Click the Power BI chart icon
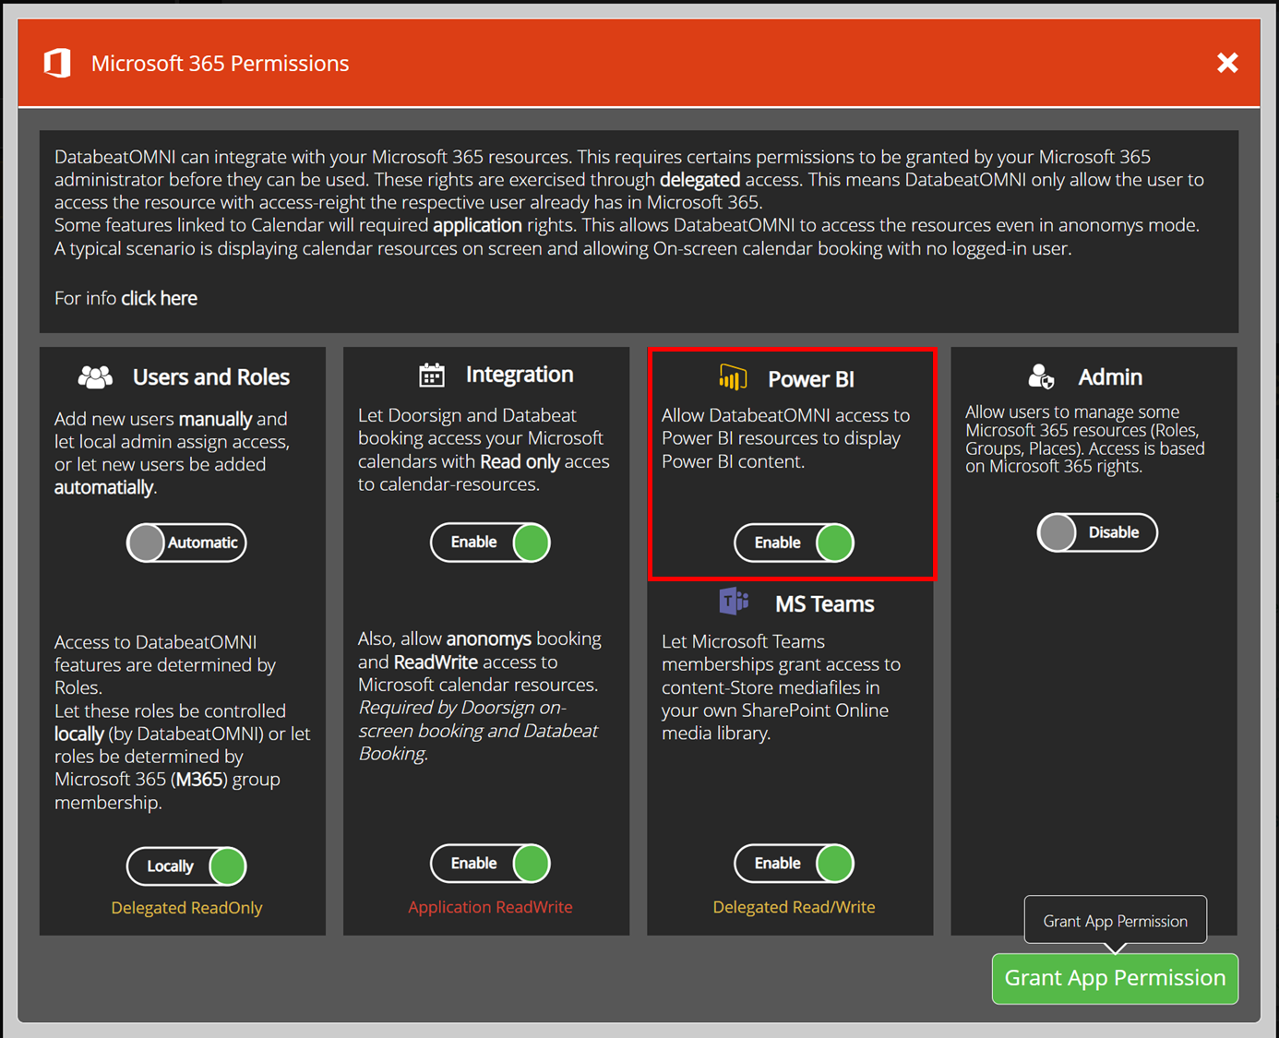Viewport: 1279px width, 1038px height. pos(733,377)
